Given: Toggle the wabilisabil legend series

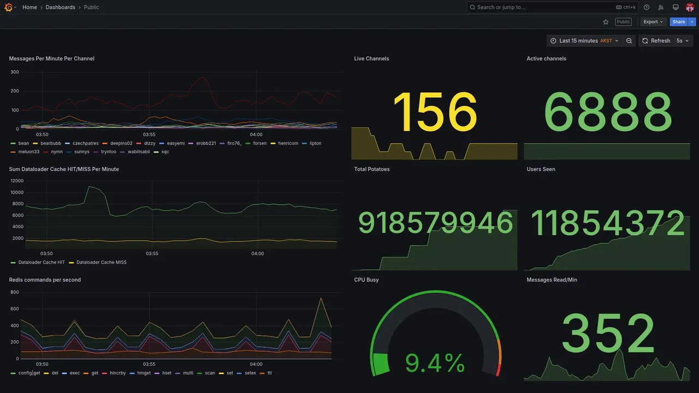Looking at the screenshot, I should click(x=139, y=152).
